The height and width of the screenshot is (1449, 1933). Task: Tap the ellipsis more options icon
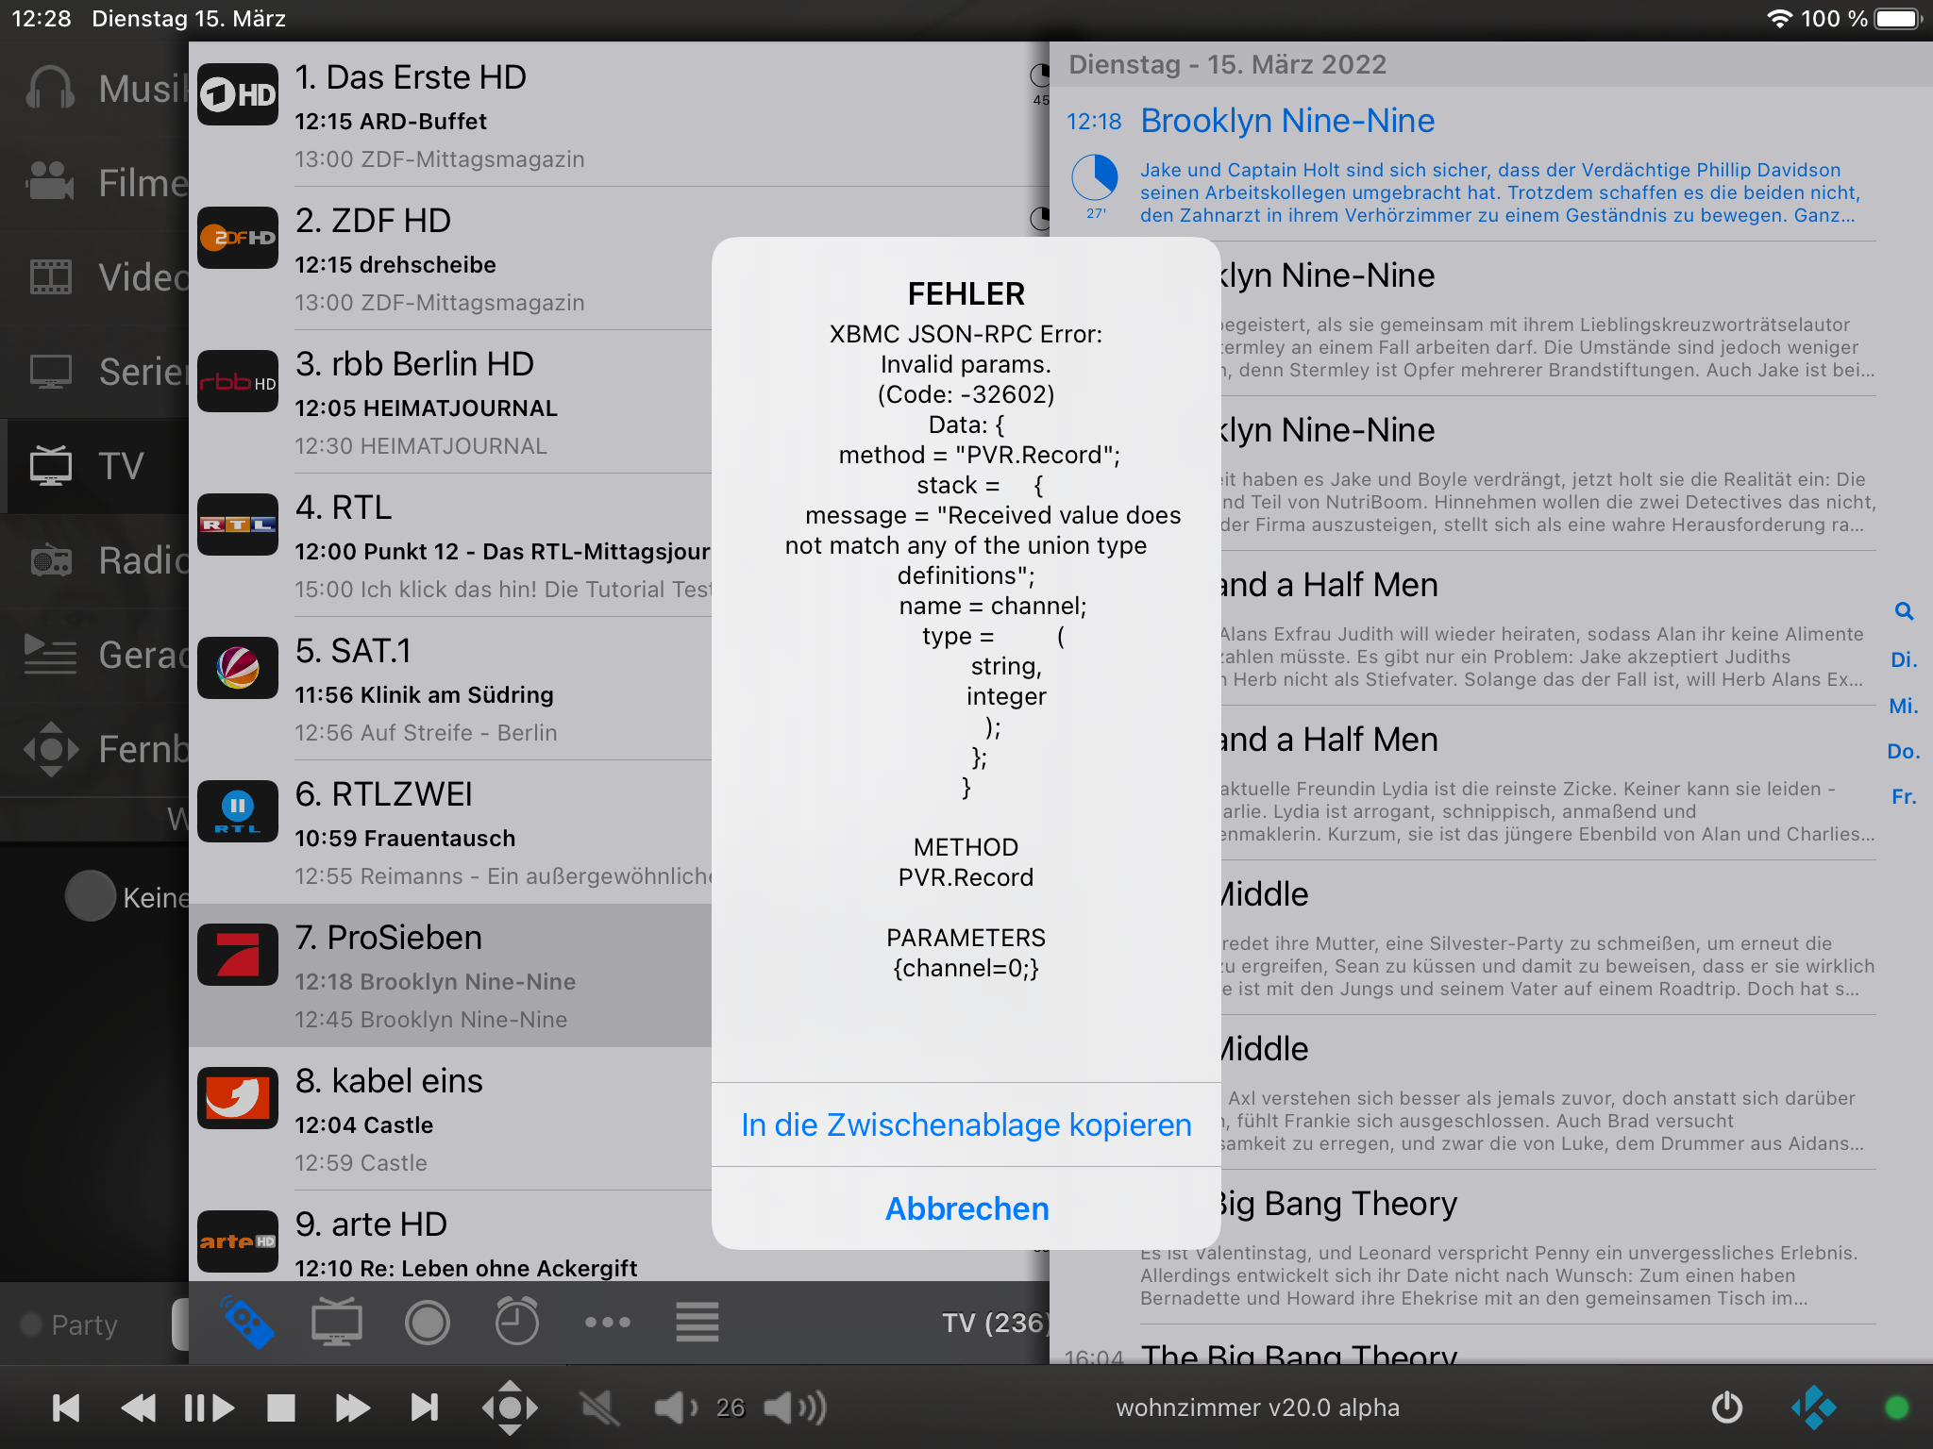click(x=607, y=1323)
